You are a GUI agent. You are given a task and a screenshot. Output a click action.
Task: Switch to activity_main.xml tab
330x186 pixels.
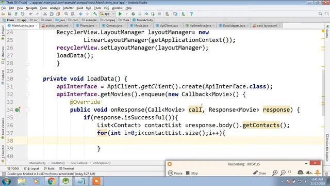click(57, 26)
